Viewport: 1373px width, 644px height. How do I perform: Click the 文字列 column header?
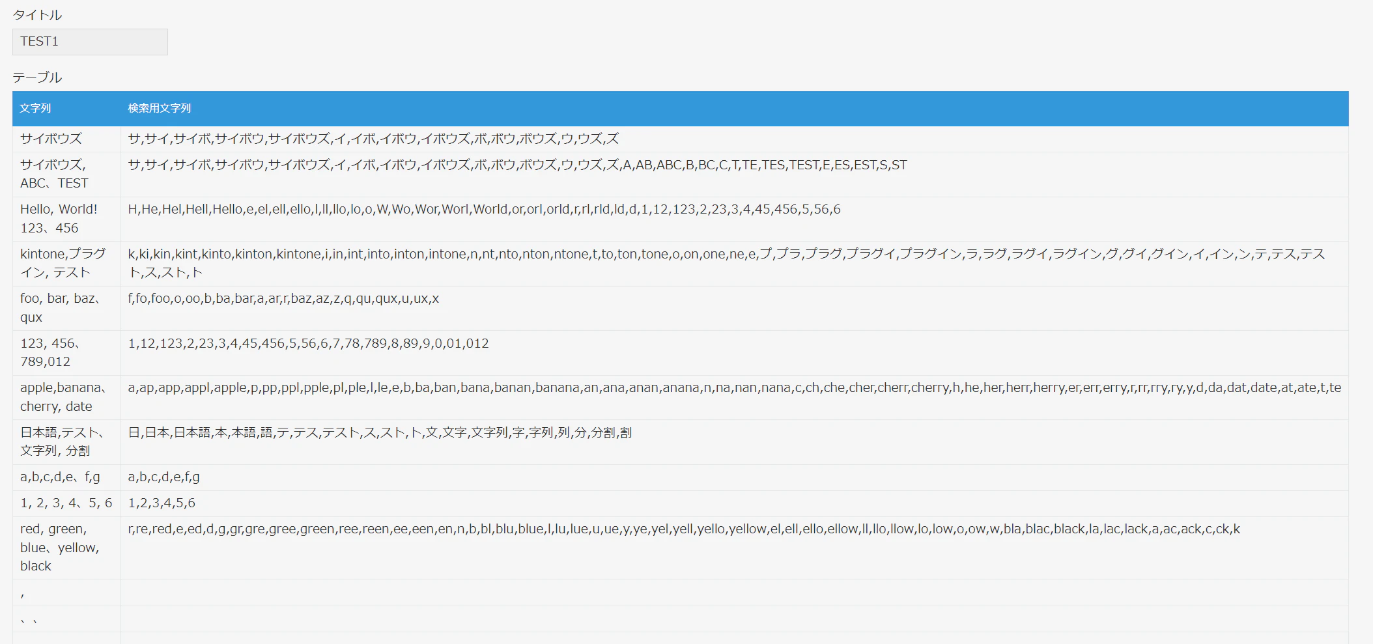tap(35, 108)
